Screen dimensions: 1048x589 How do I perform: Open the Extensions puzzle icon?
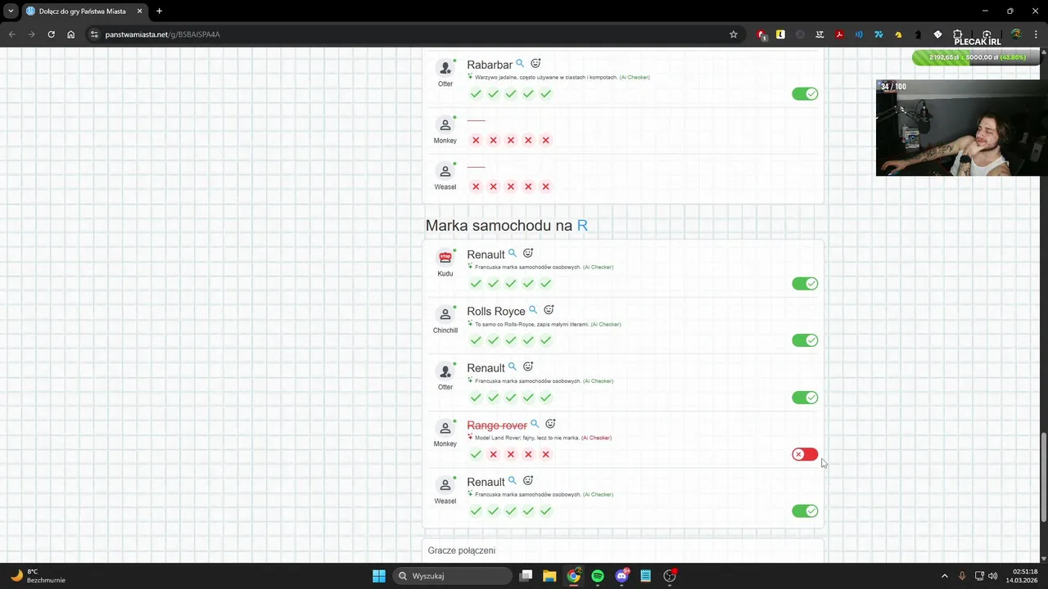pos(957,34)
